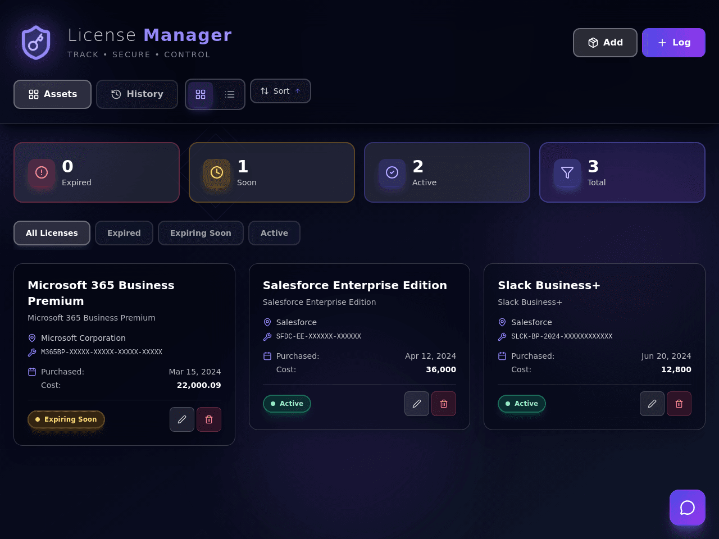
Task: Click purchase date Jun 20, 2024
Action: (x=666, y=356)
